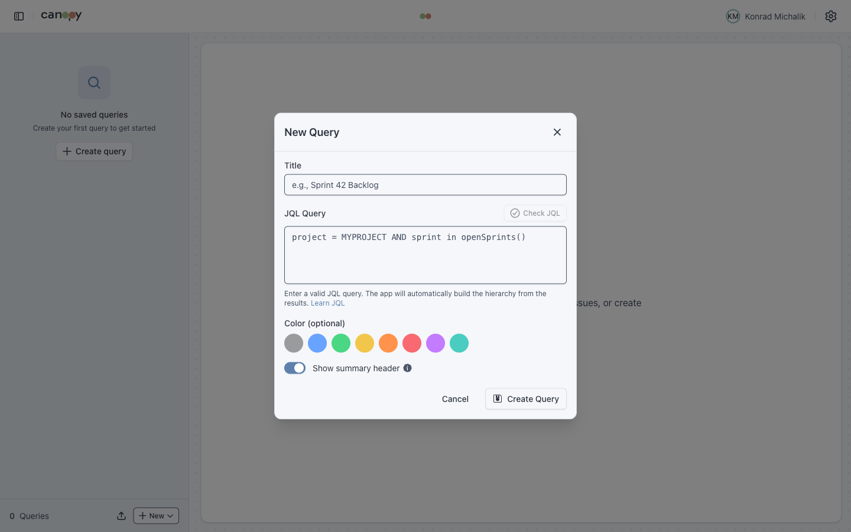851x532 pixels.
Task: Run Check JQL validation
Action: (535, 213)
